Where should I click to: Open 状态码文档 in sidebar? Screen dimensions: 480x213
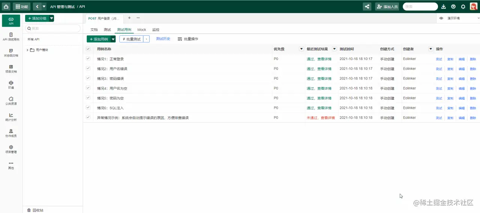click(x=11, y=52)
